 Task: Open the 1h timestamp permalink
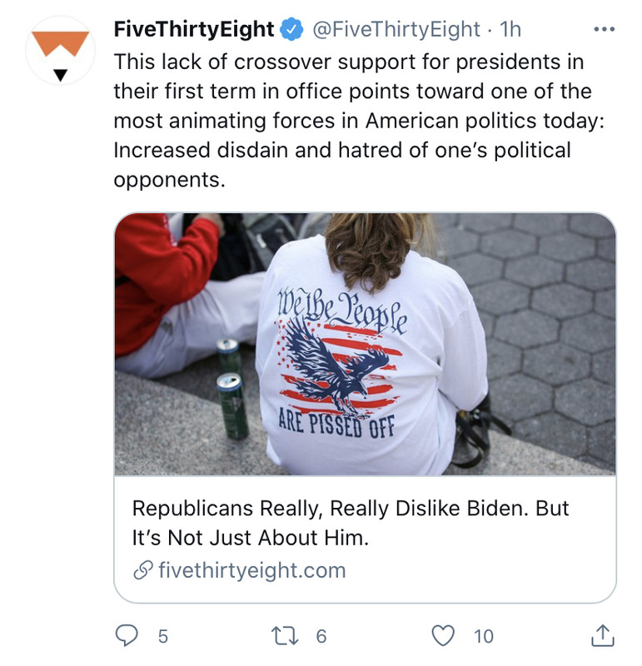coord(510,30)
